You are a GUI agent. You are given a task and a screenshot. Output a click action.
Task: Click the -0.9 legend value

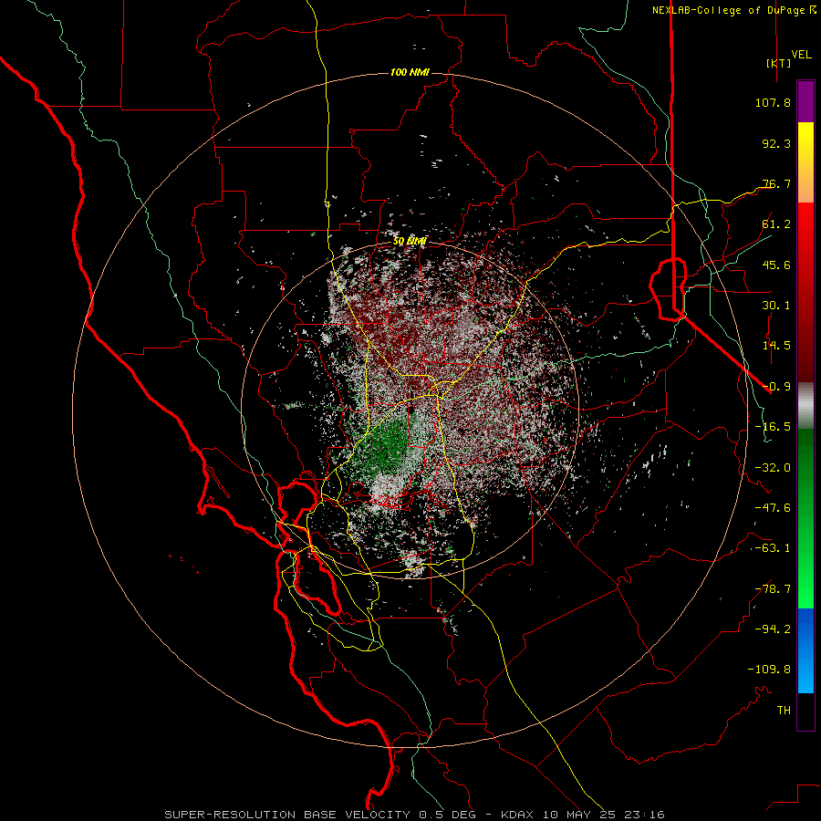pos(776,387)
